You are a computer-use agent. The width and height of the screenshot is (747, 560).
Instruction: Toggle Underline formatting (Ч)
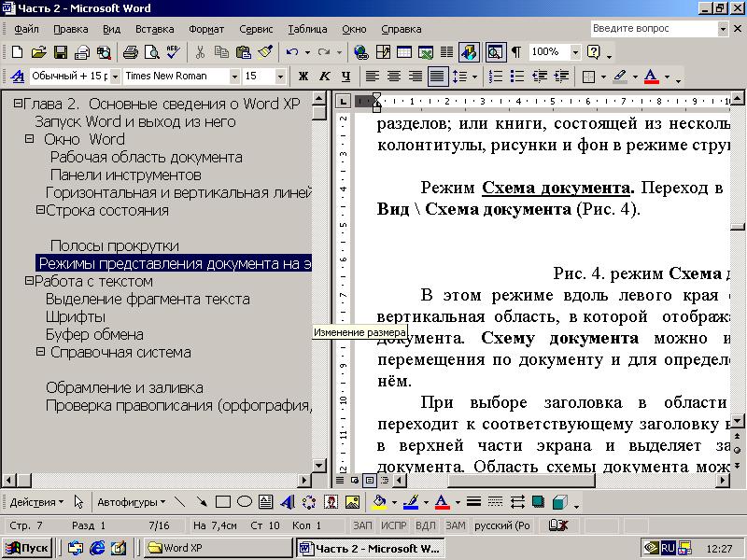click(x=345, y=77)
